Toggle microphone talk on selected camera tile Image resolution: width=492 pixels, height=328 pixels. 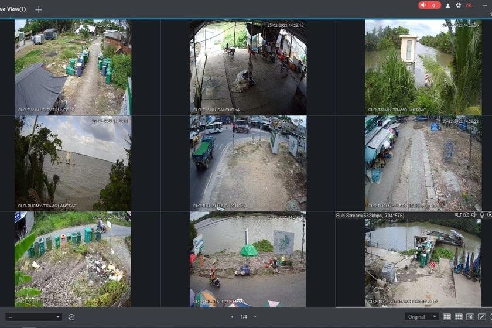pyautogui.click(x=482, y=215)
